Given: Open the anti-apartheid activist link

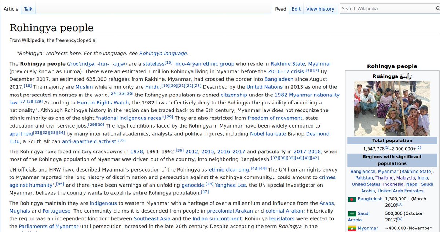Looking at the screenshot, I should pos(89,141).
